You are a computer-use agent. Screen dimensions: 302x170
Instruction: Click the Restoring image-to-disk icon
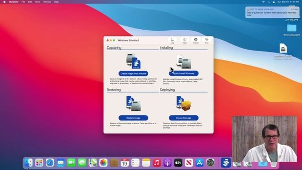(x=133, y=103)
